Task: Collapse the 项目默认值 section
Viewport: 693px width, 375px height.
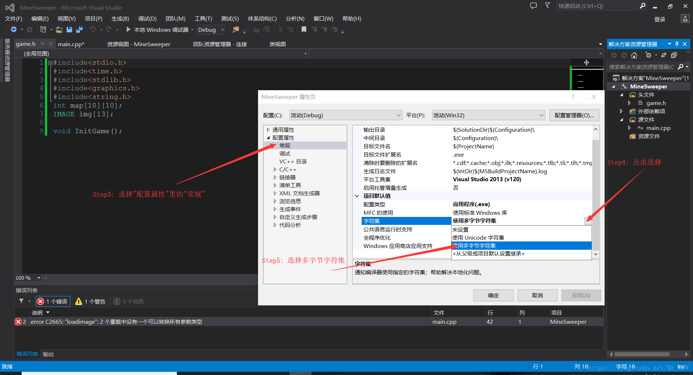Action: pyautogui.click(x=357, y=196)
